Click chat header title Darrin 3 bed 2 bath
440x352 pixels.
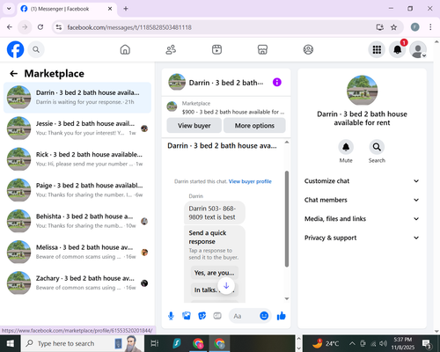coord(226,83)
